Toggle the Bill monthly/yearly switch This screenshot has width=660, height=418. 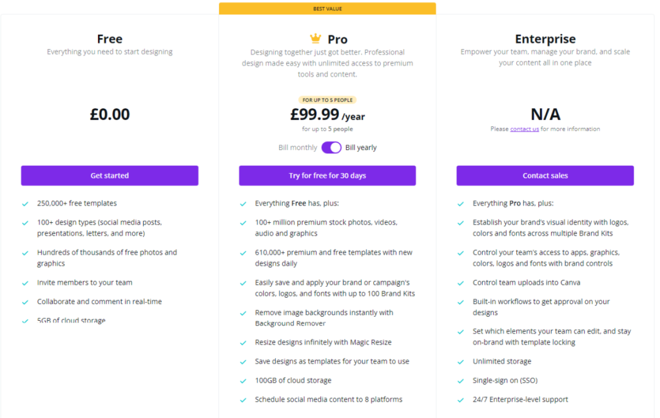[x=331, y=147]
